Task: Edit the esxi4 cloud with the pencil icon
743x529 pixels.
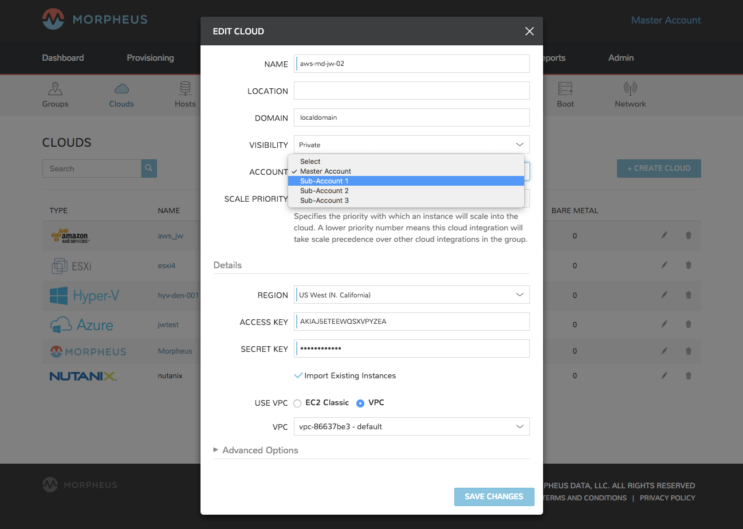Action: pyautogui.click(x=663, y=265)
